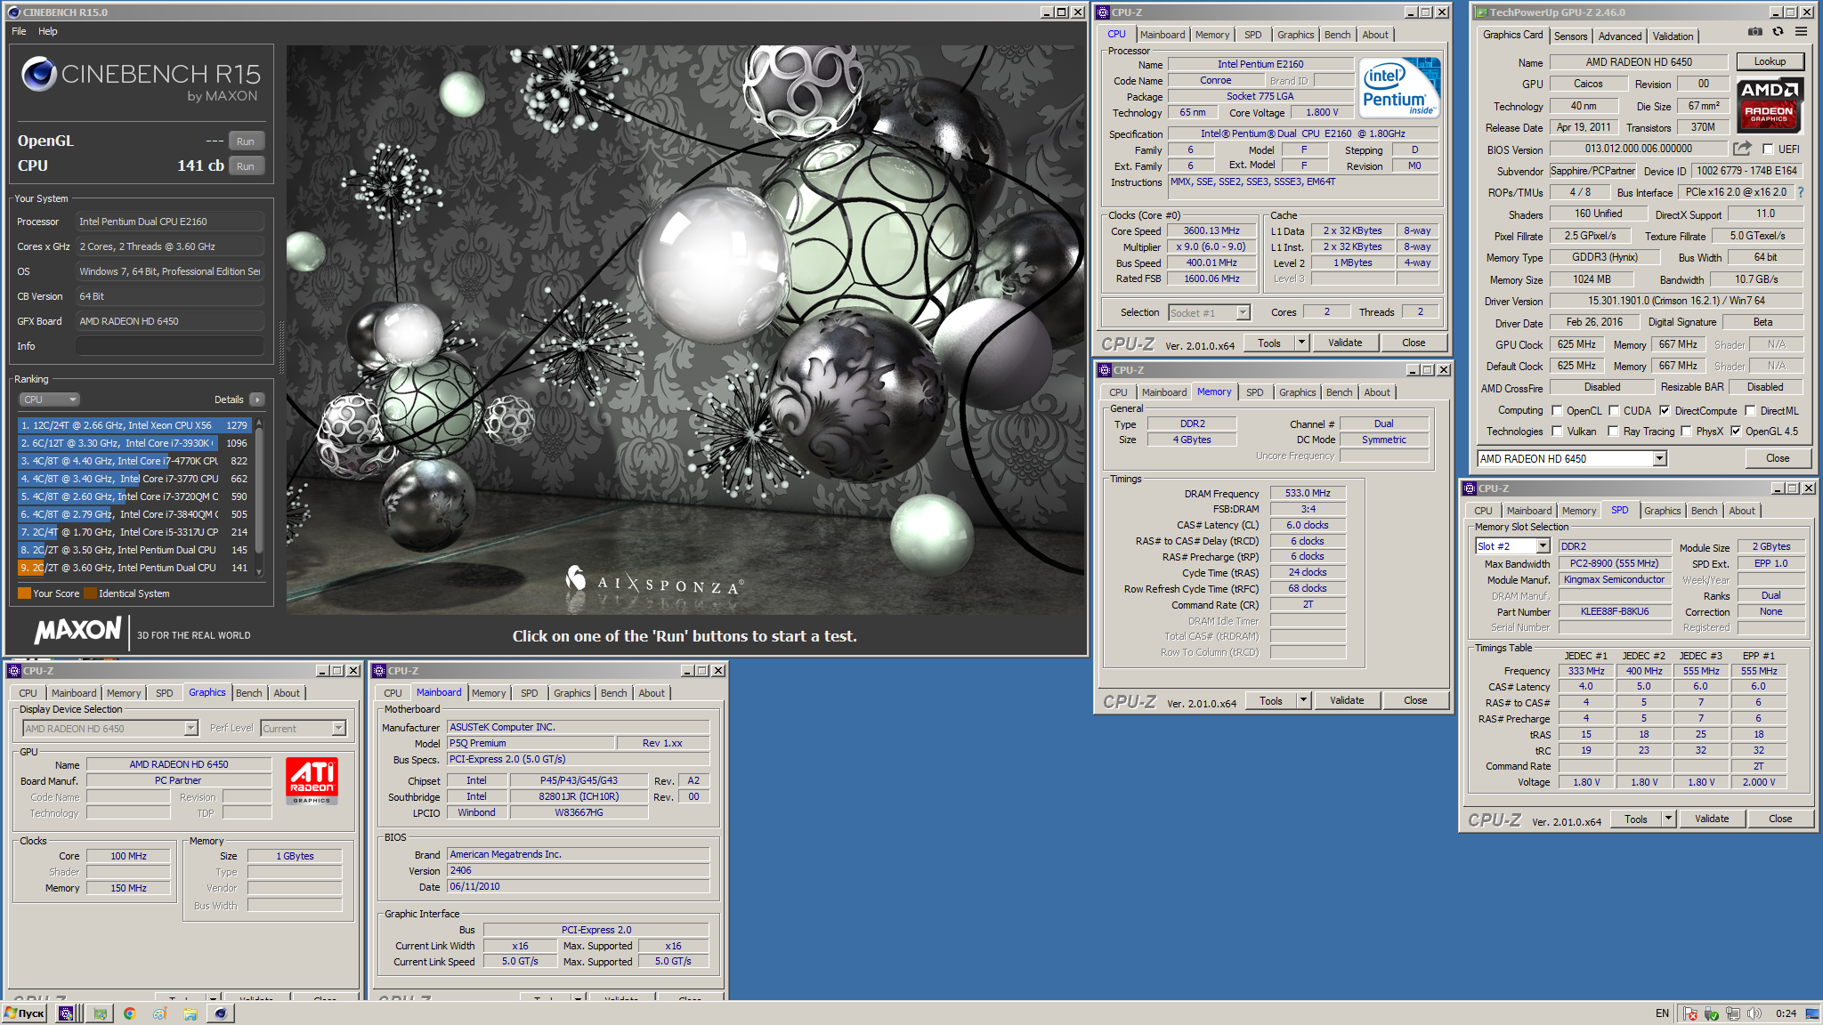Click the Cinebench Info input field
Viewport: 1823px width, 1025px height.
tap(170, 346)
